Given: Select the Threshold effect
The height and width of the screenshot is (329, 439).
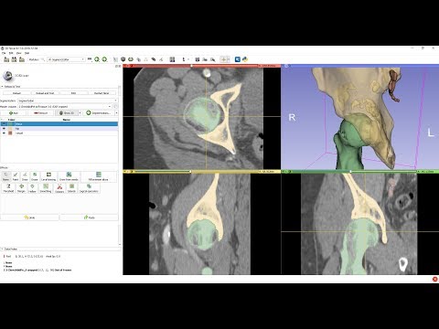Looking at the screenshot, I should click(x=8, y=188).
